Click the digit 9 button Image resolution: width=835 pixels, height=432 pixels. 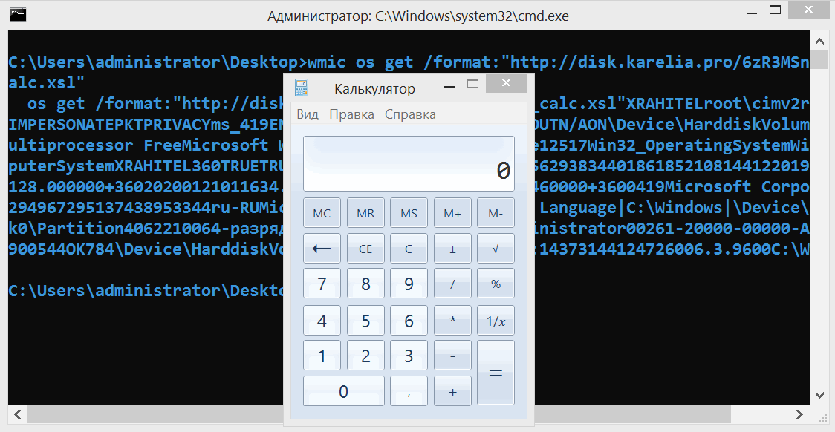(x=409, y=284)
